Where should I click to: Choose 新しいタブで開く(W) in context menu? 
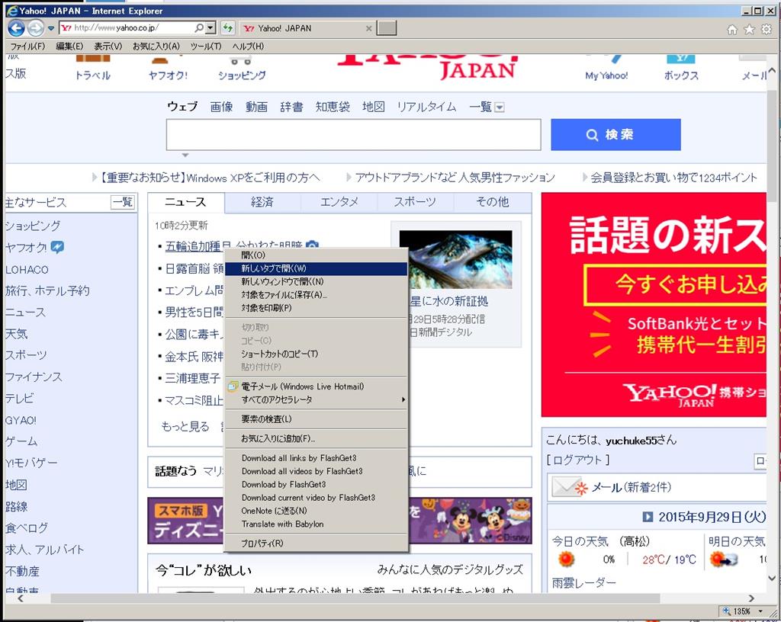click(x=317, y=269)
